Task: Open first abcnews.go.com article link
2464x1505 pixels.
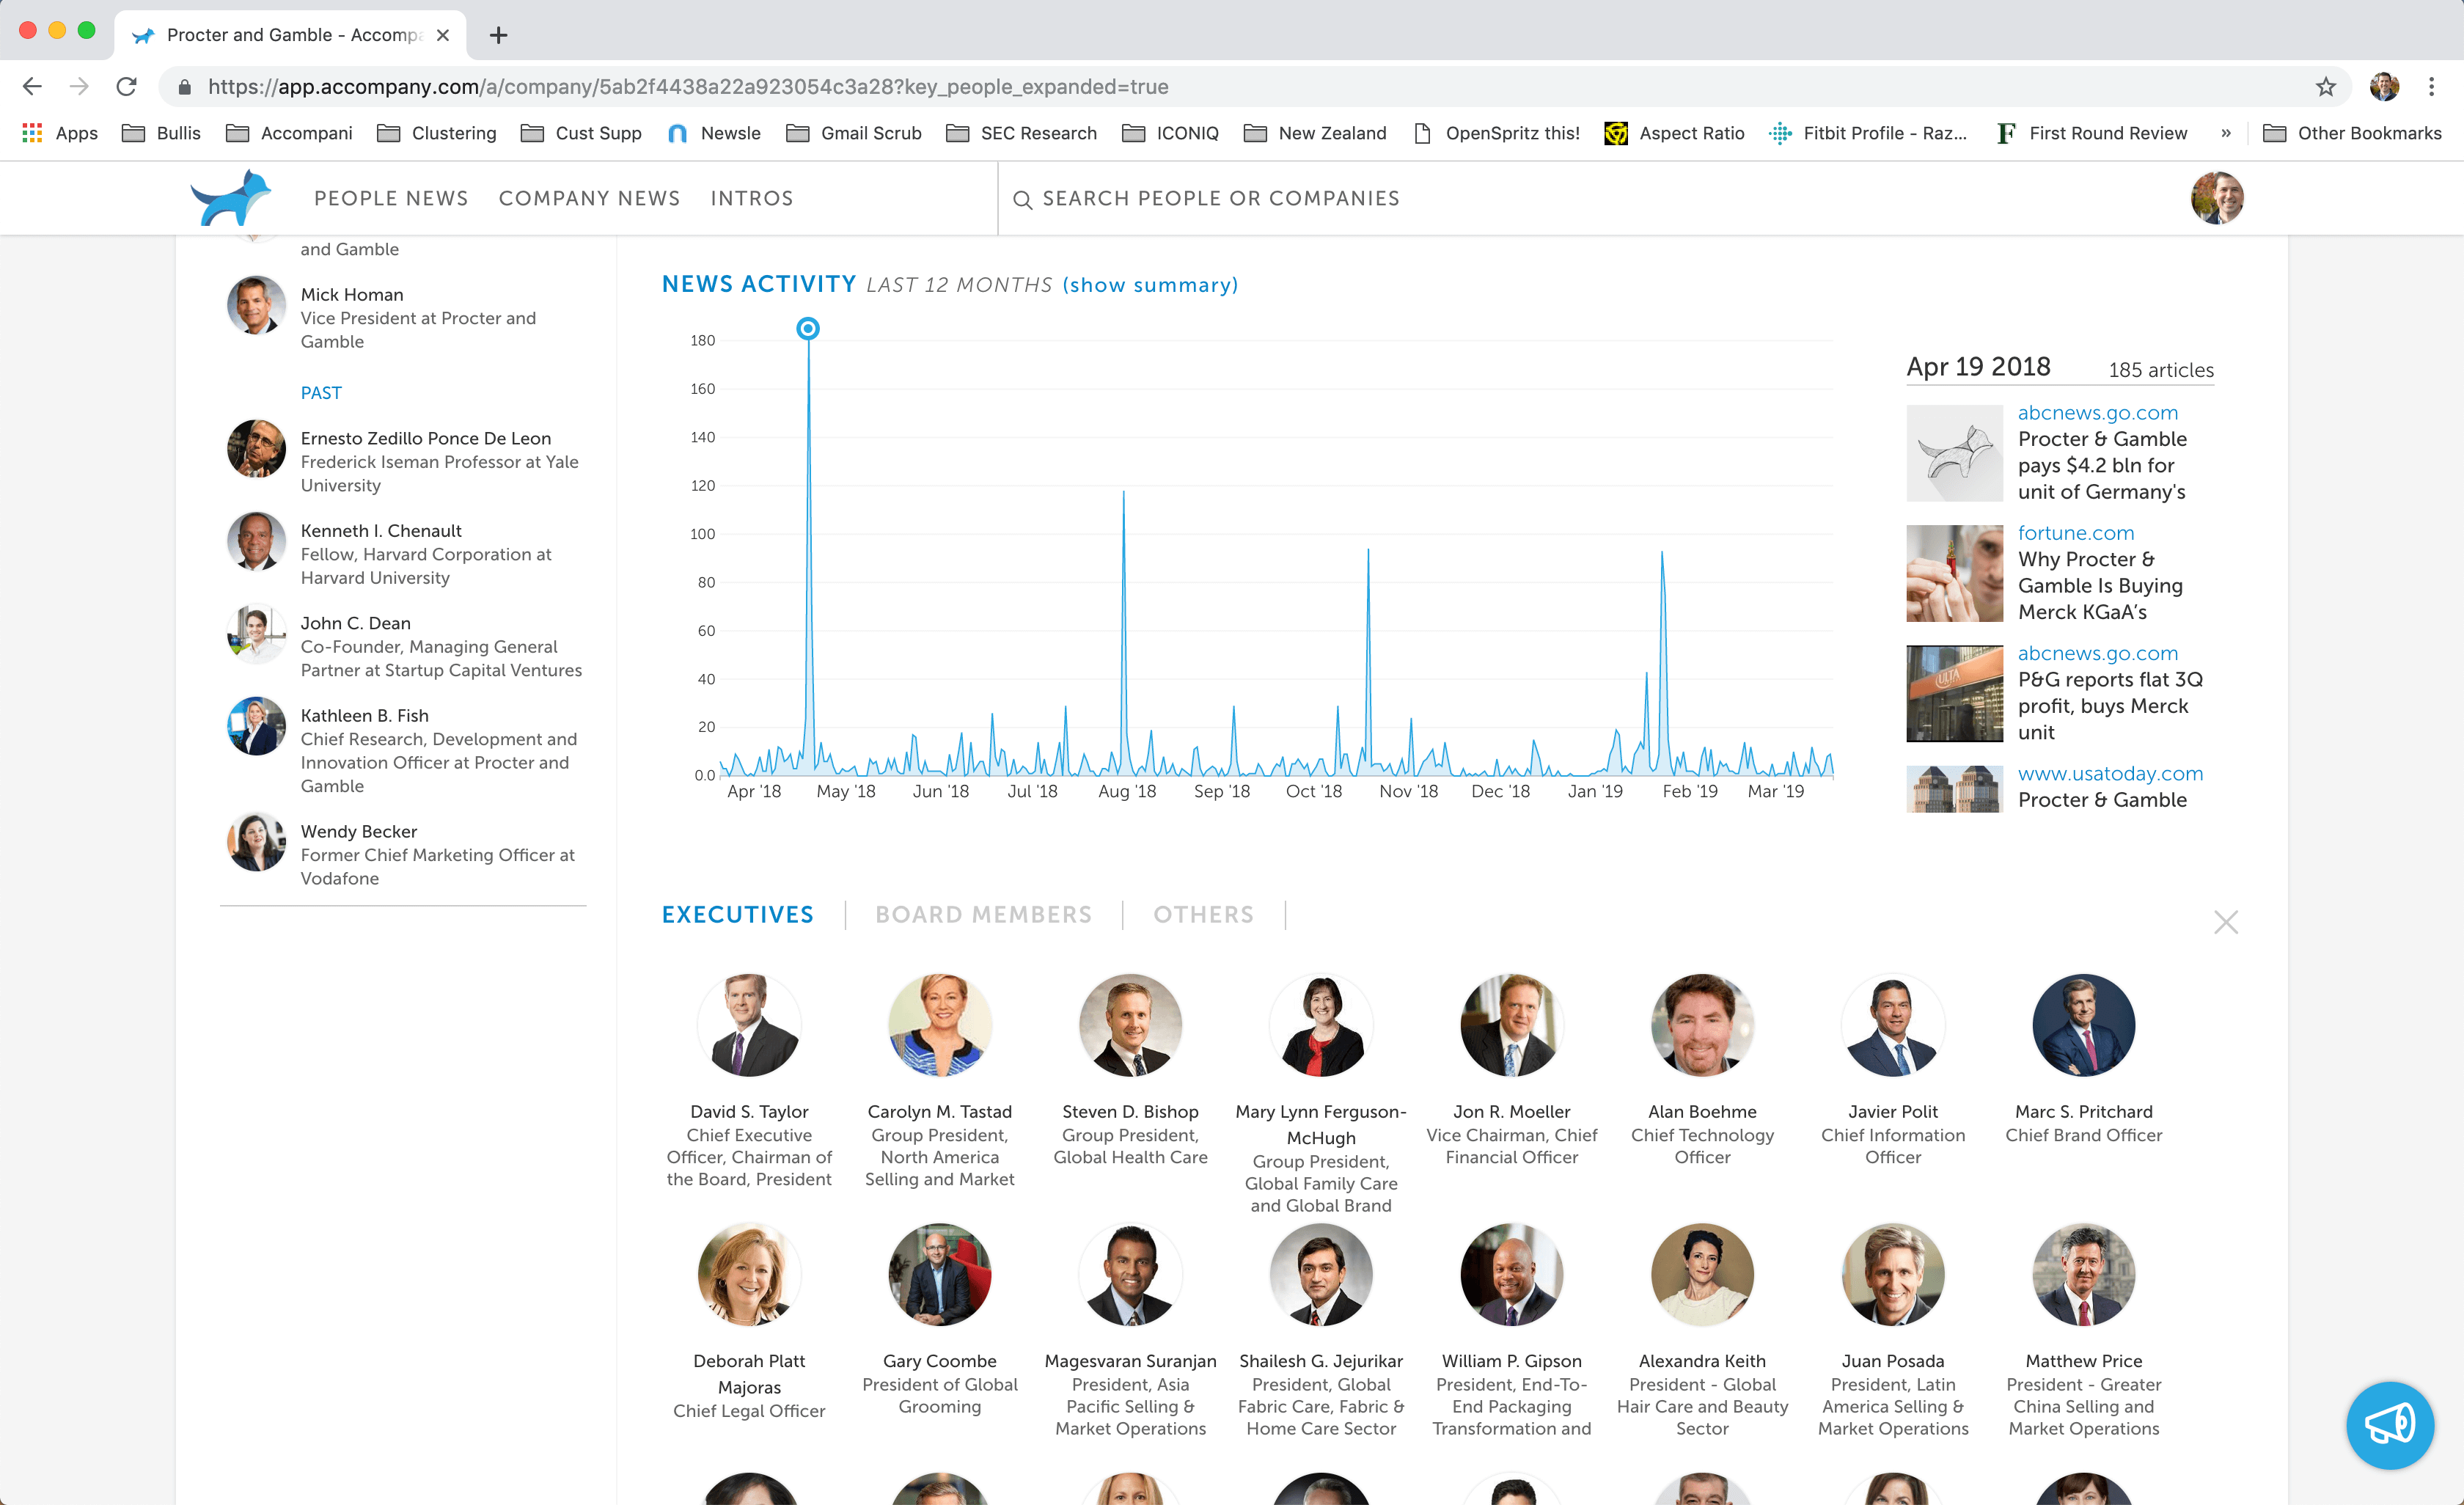Action: (x=2097, y=412)
